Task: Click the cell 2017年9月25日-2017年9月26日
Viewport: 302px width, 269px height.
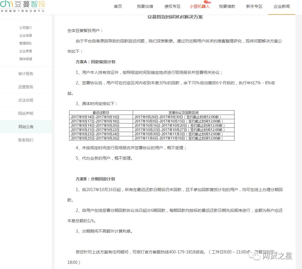Action: tap(101, 138)
